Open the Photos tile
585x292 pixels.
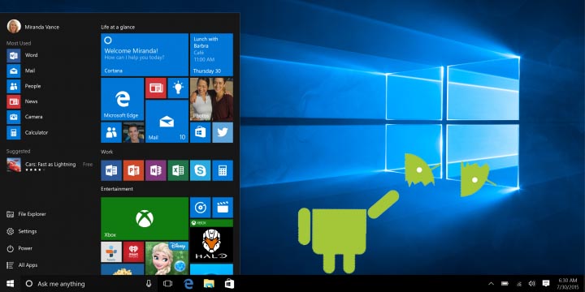click(211, 99)
